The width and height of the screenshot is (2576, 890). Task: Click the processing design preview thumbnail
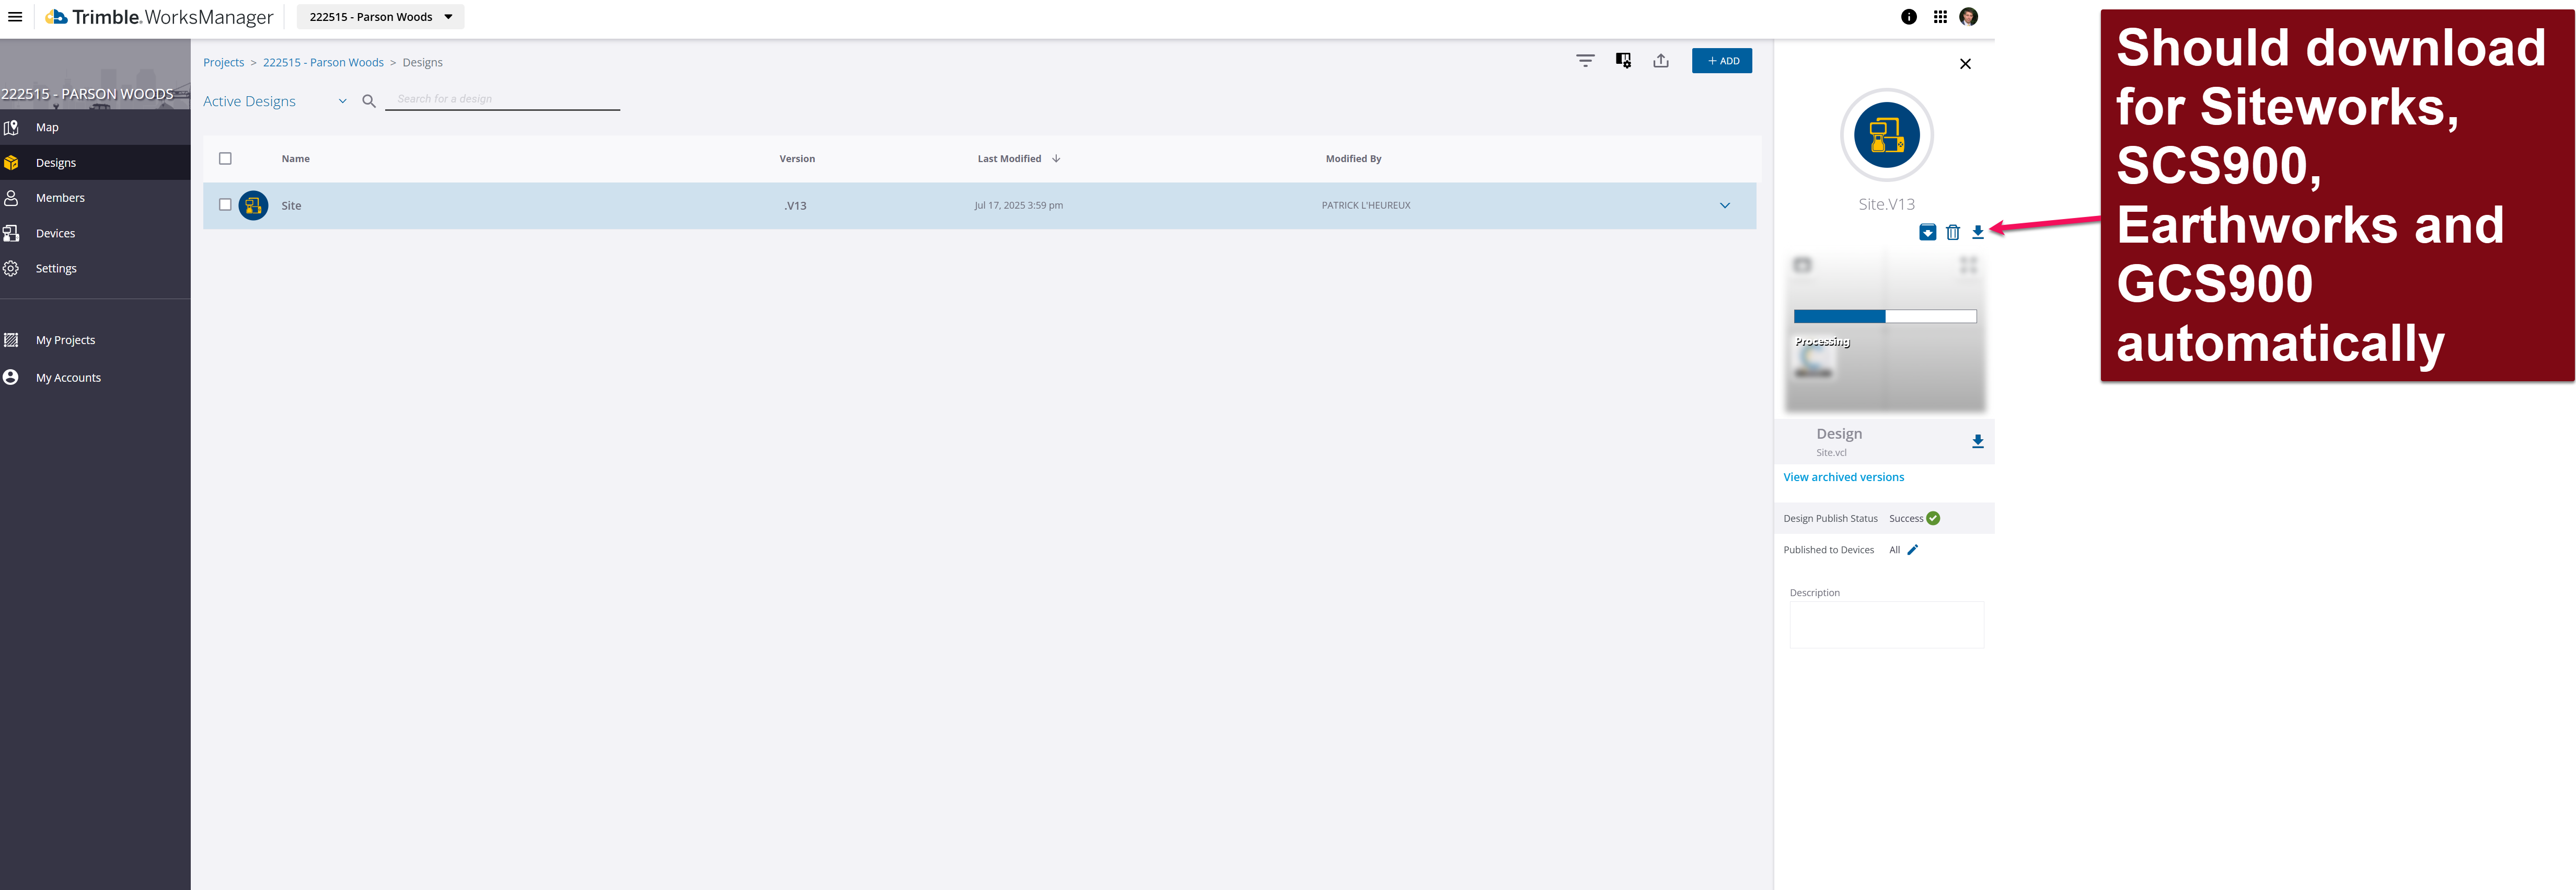pyautogui.click(x=1885, y=332)
